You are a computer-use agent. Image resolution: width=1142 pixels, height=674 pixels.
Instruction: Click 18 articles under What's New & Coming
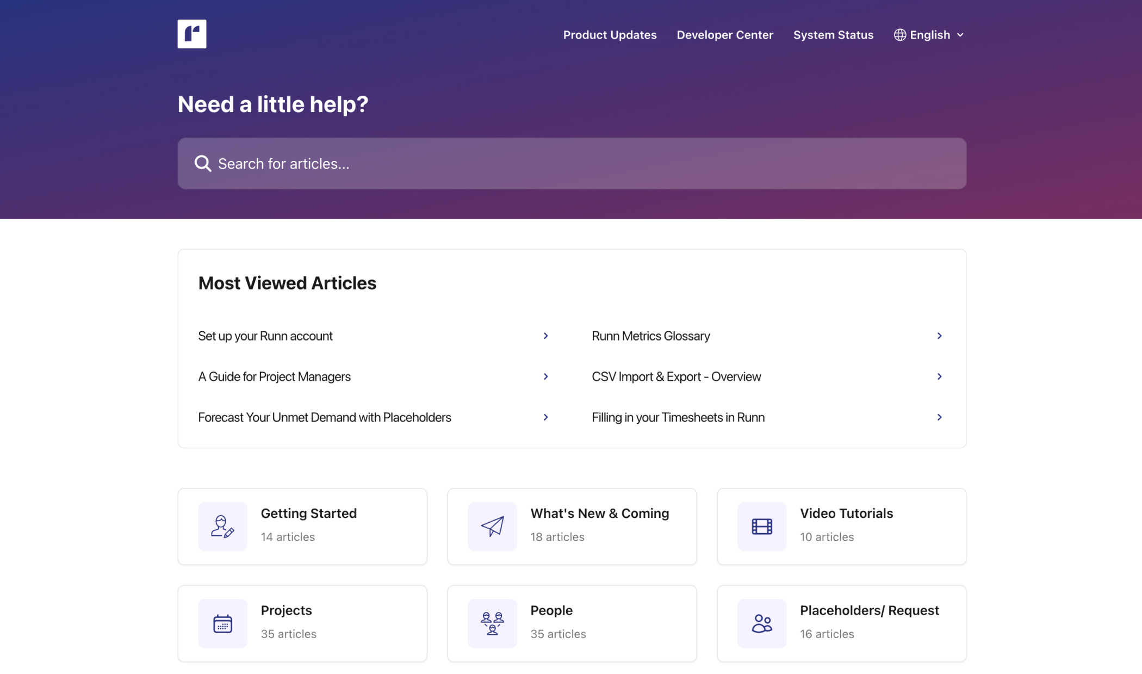[x=557, y=537]
